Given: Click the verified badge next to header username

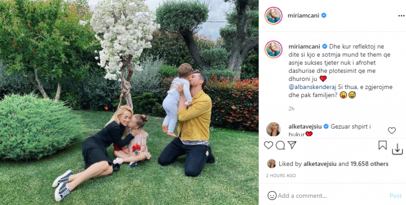Looking at the screenshot, I should point(323,15).
